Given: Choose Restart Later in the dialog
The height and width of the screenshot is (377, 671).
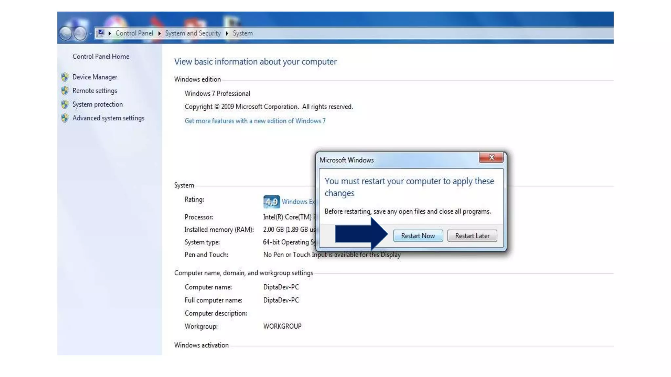Looking at the screenshot, I should point(472,236).
